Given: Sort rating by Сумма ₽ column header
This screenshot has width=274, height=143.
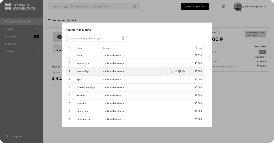Looking at the screenshot, I should point(200,48).
